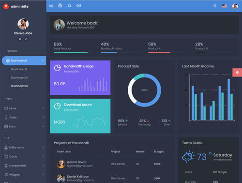Open the US flag language selector
The image size is (242, 183).
(224, 6)
